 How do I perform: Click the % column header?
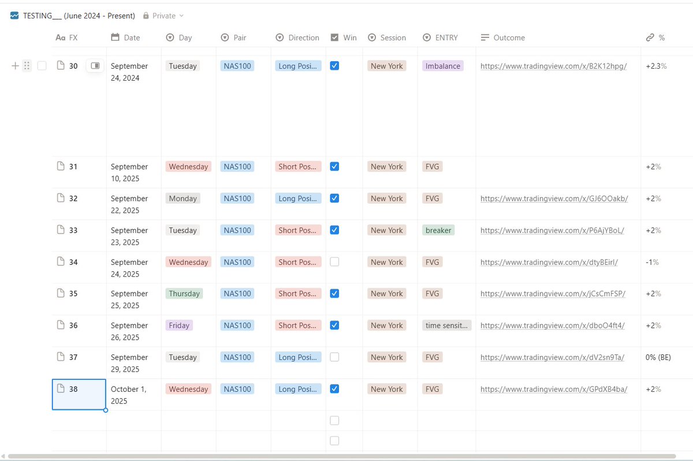click(x=655, y=38)
